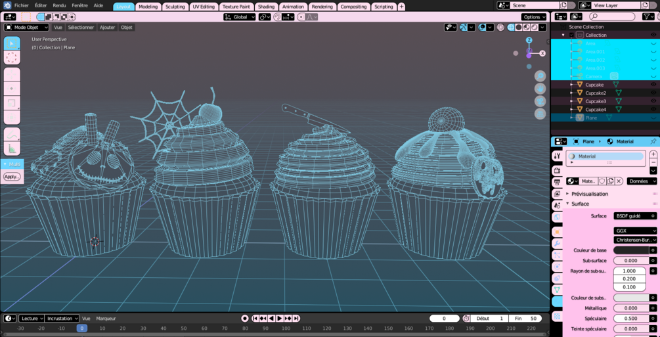The width and height of the screenshot is (660, 337).
Task: Click the Apply button
Action: 12,177
